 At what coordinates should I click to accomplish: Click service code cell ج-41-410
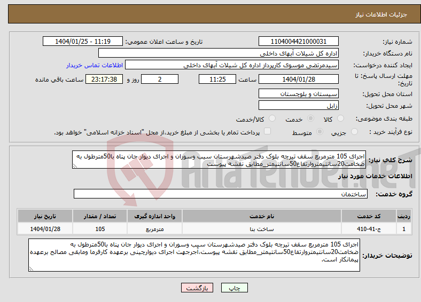(x=369, y=229)
